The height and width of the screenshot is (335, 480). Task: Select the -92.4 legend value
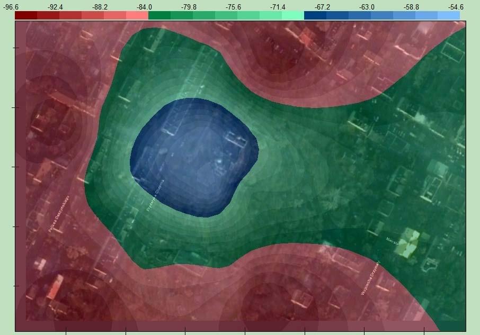(55, 7)
